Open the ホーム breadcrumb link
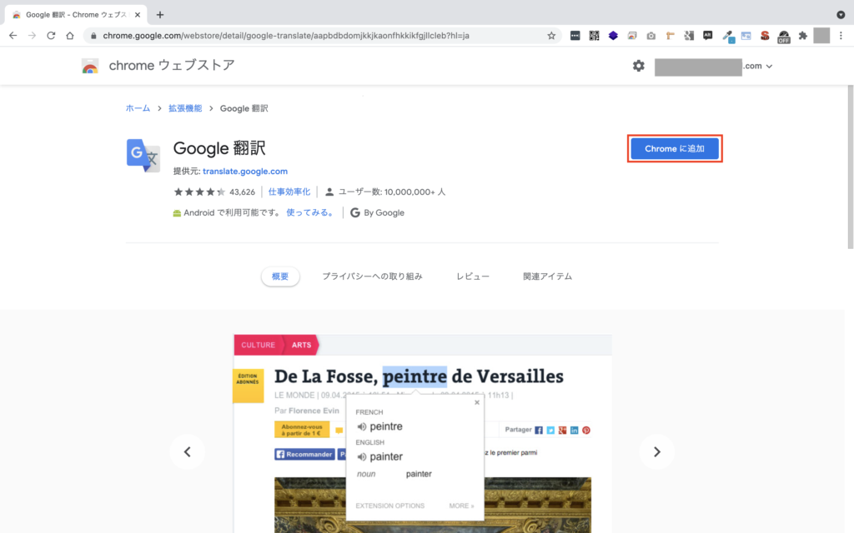This screenshot has width=854, height=533. (x=138, y=108)
